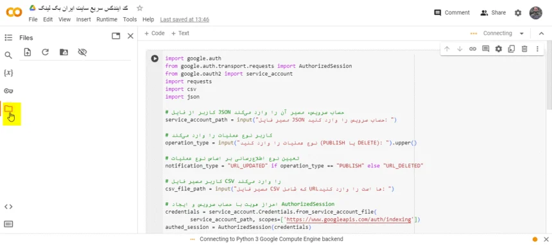Star this notebook
Screen dimensions: 552x245
[140, 8]
